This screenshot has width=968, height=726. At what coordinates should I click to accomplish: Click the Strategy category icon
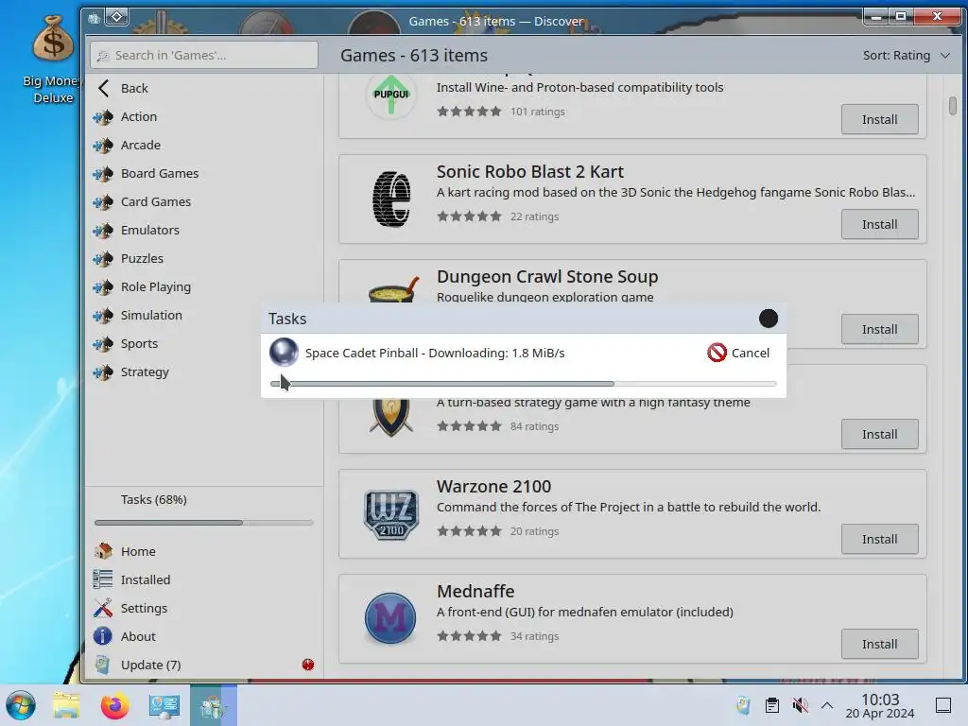coord(103,372)
